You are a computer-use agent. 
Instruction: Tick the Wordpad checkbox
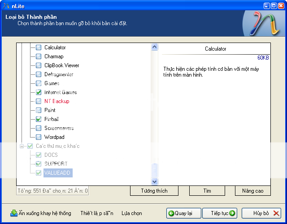tap(39, 137)
